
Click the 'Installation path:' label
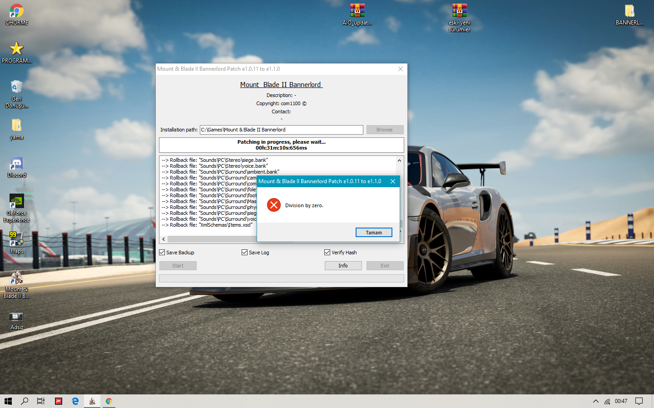click(x=179, y=130)
